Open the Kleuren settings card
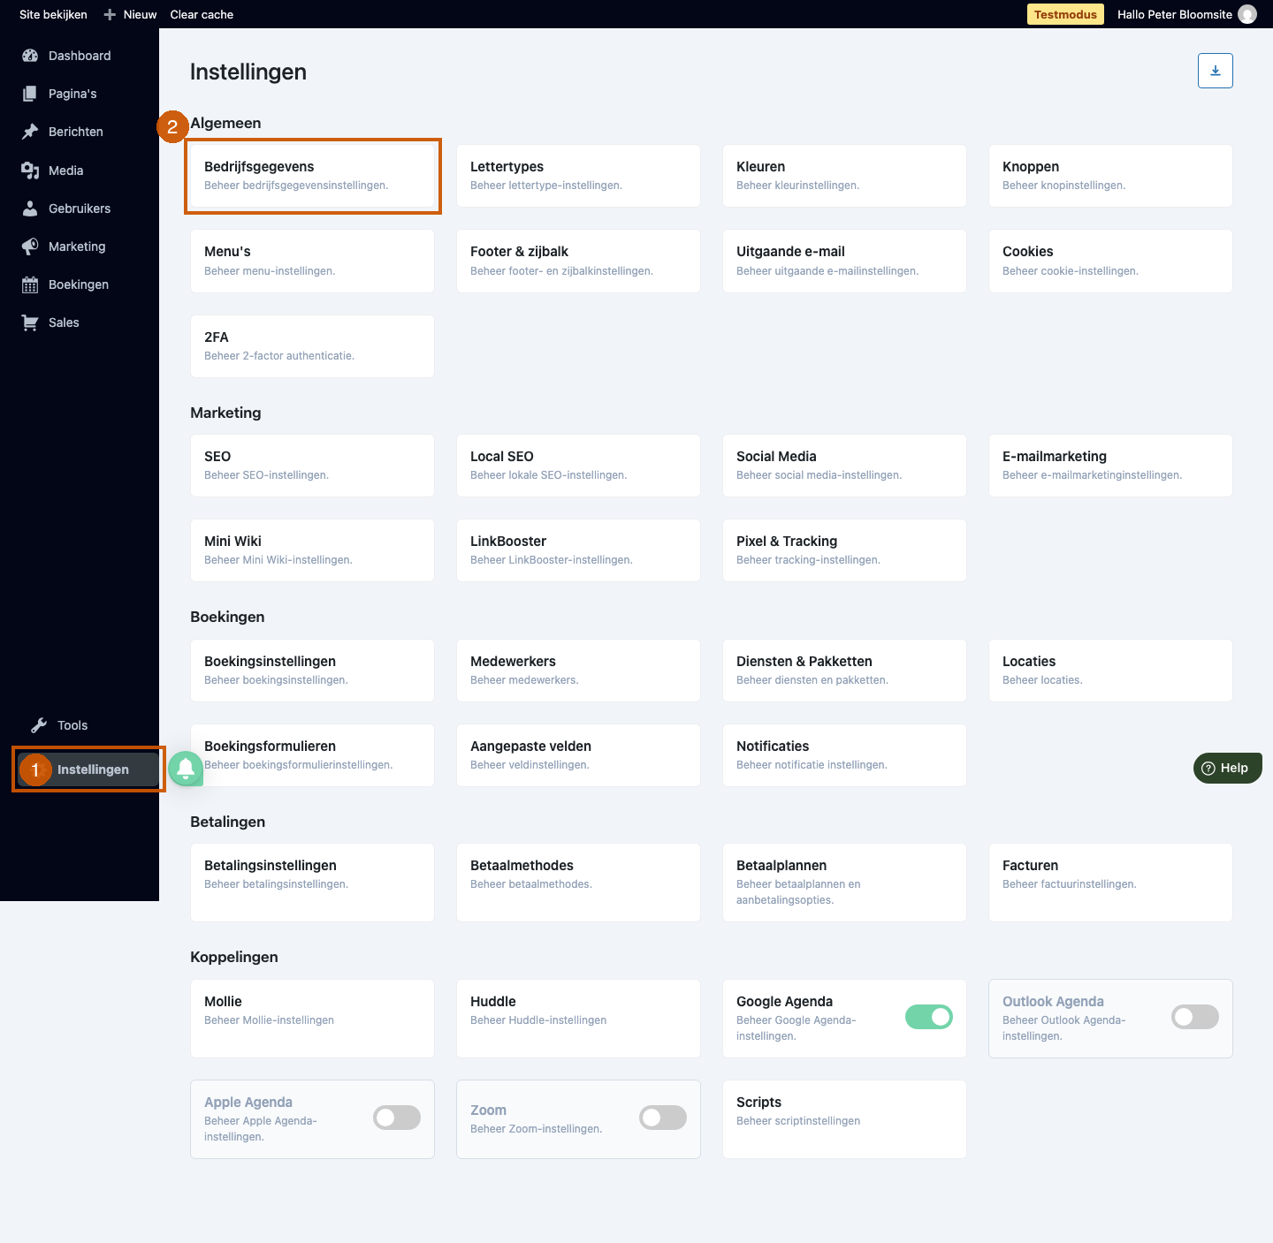The width and height of the screenshot is (1273, 1243). tap(844, 176)
